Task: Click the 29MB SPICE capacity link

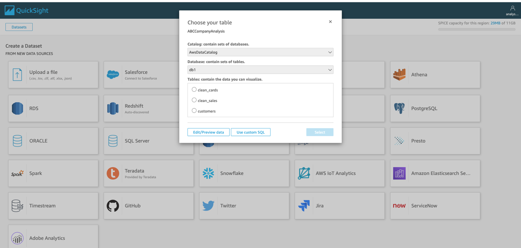Action: point(495,23)
